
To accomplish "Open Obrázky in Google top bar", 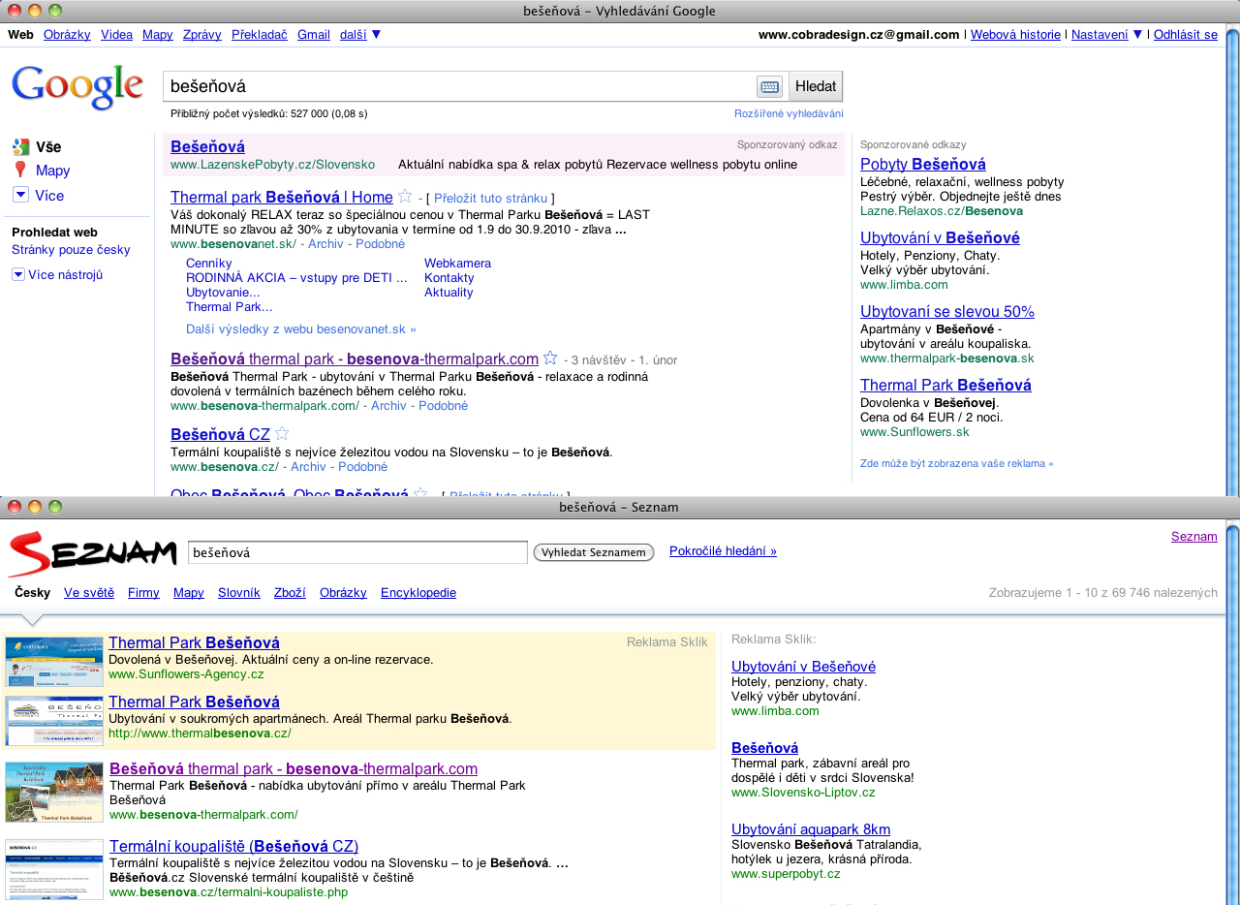I will tap(67, 34).
